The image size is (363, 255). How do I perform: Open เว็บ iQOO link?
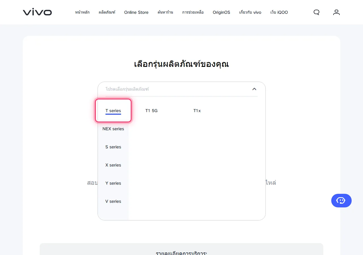click(x=279, y=12)
